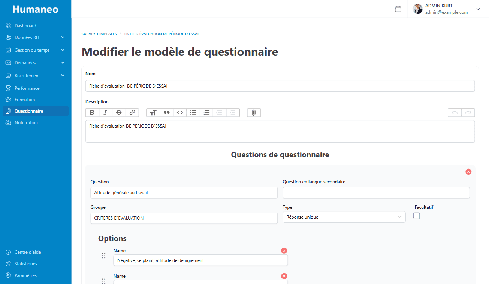
Task: Check the Facultatif checkbox
Action: click(x=416, y=216)
